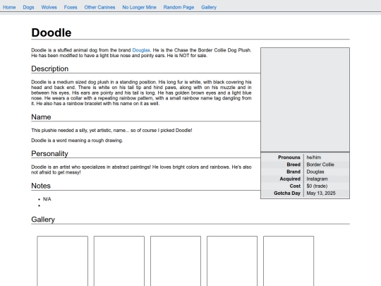Click the 'Breed' infobox label
The image size is (381, 286).
pos(294,165)
